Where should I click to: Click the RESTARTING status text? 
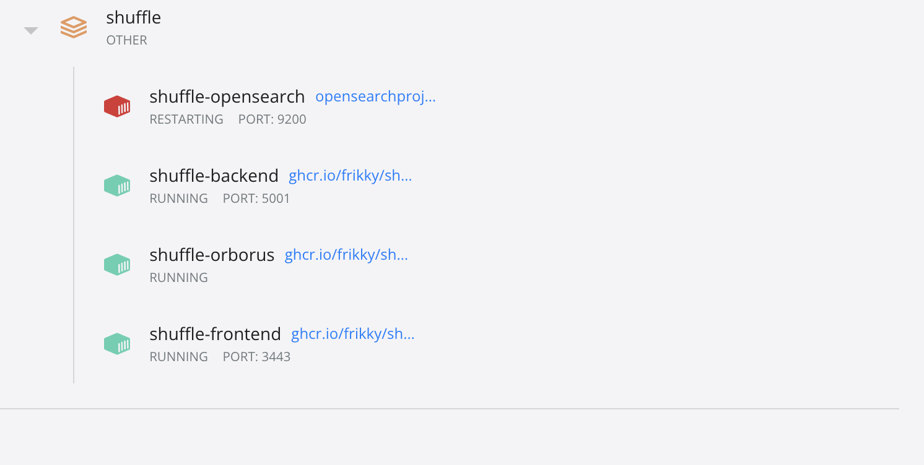point(186,119)
